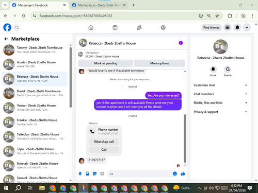Record a voice clip with microphone icon
The width and height of the screenshot is (258, 193).
click(80, 174)
